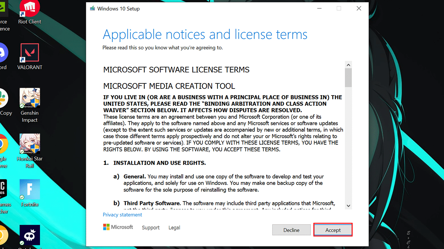Viewport: 444px width, 249px height.
Task: Click the skull with crown desktop icon
Action: (x=30, y=236)
